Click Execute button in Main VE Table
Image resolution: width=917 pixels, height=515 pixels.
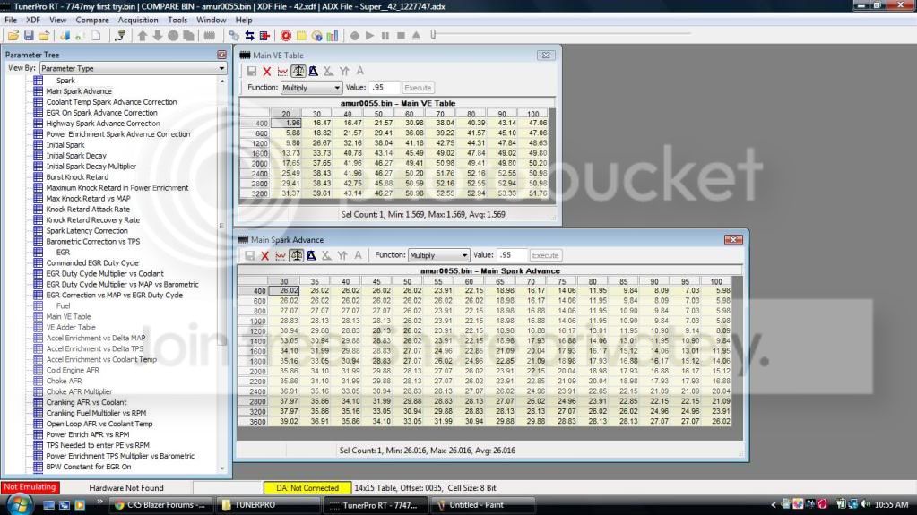(418, 88)
